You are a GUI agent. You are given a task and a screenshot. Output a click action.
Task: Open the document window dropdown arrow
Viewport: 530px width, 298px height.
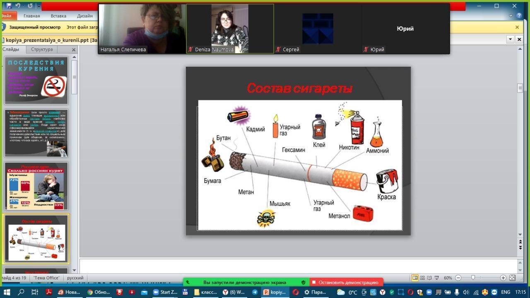pyautogui.click(x=510, y=39)
